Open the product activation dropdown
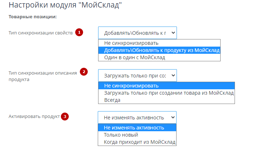This screenshot has height=147, width=265. pos(137,117)
